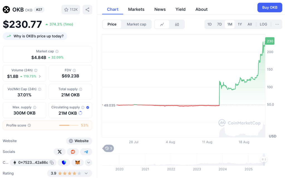Click the Ethereum chain icon
The height and width of the screenshot is (178, 285).
15,162
